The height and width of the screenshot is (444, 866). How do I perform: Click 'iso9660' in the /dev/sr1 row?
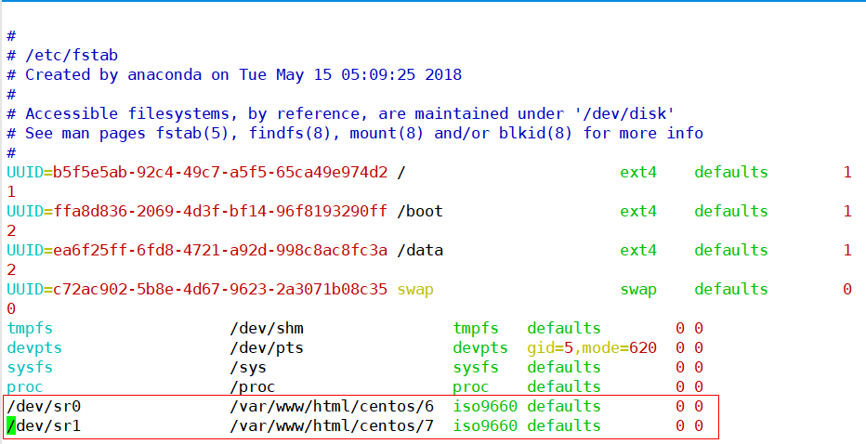pos(485,425)
